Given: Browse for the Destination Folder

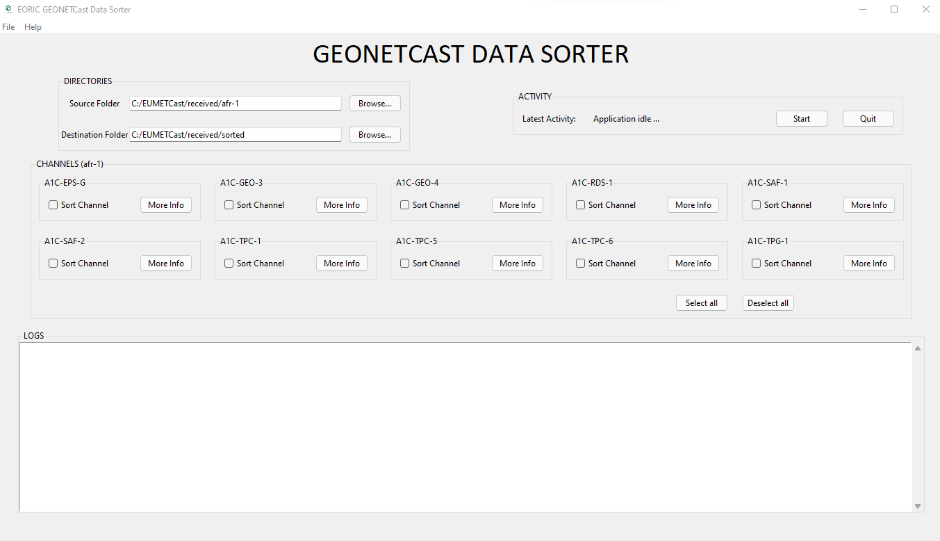Looking at the screenshot, I should (375, 135).
